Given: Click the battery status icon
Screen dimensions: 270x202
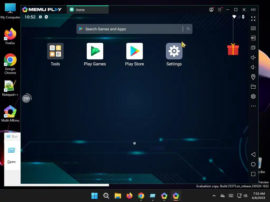Looking at the screenshot, I should (243, 17).
